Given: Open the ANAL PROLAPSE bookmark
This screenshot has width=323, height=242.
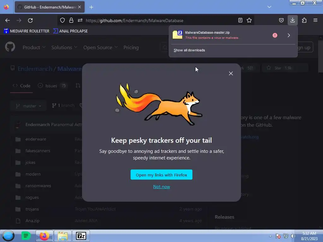Looking at the screenshot, I should (70, 31).
